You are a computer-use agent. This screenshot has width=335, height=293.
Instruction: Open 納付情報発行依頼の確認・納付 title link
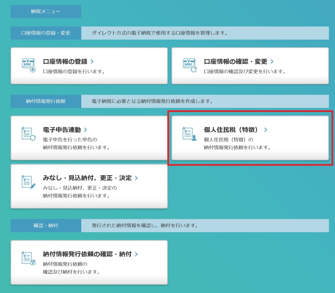coord(87,254)
